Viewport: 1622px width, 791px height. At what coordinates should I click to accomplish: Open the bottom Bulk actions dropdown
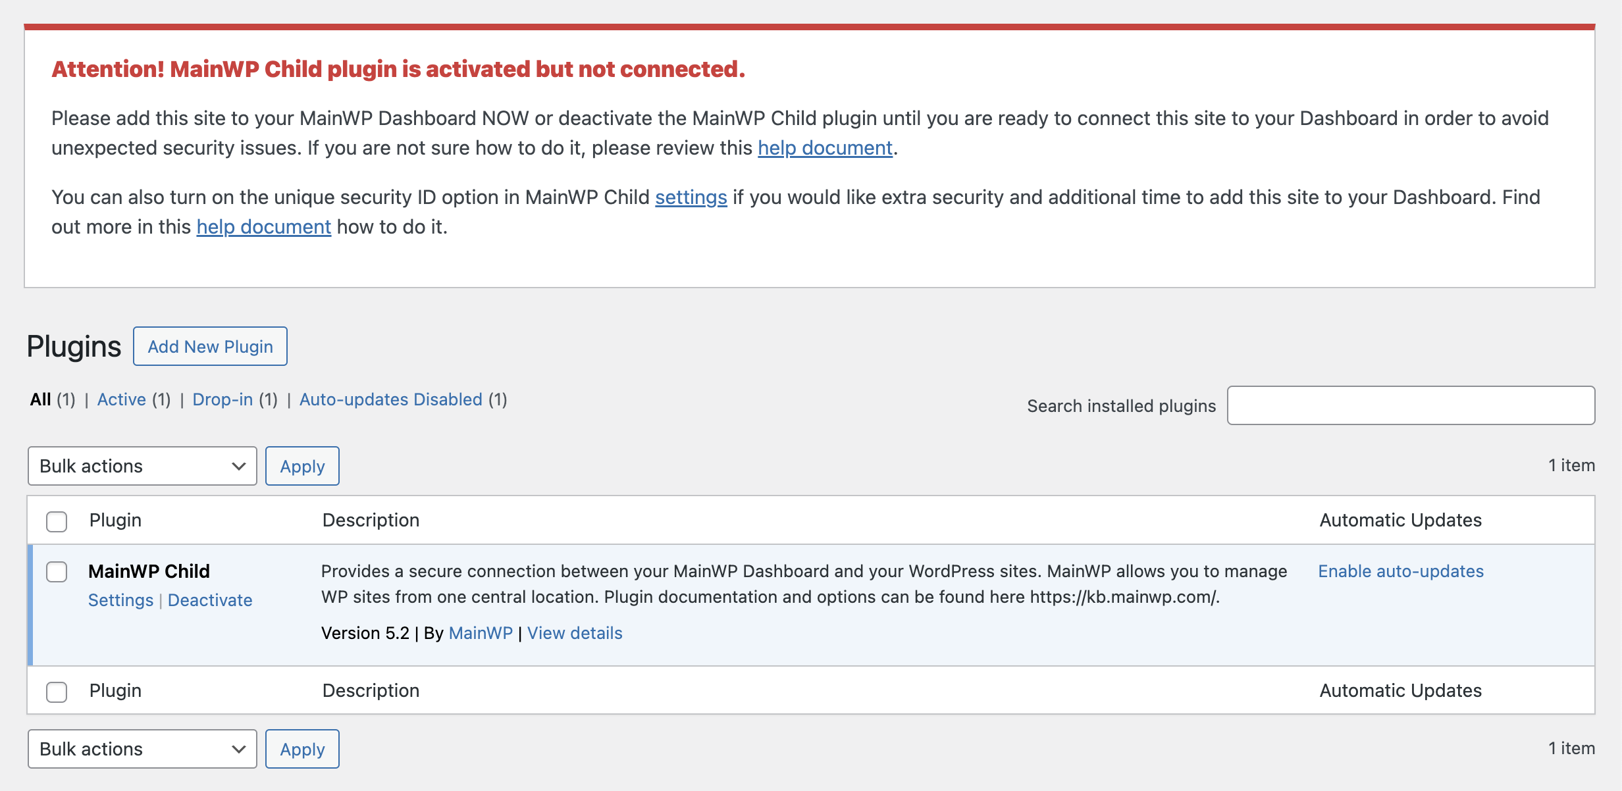click(x=142, y=749)
